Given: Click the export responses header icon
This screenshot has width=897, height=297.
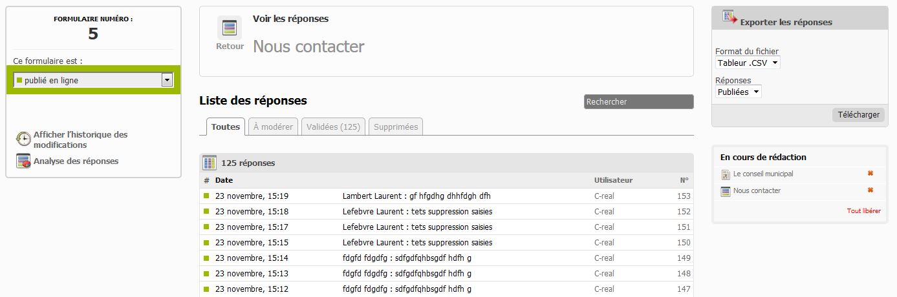Looking at the screenshot, I should pyautogui.click(x=730, y=18).
